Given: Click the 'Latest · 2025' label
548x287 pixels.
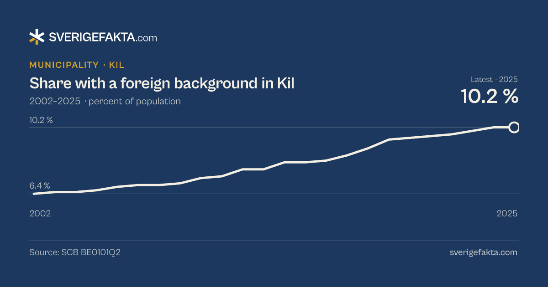Looking at the screenshot, I should 494,79.
